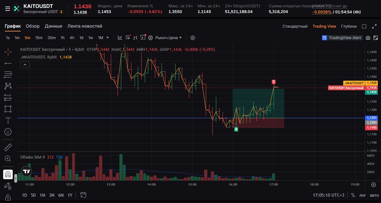Open the Рыноч.Цена price type dropdown
This screenshot has height=203, width=381.
coord(169,37)
